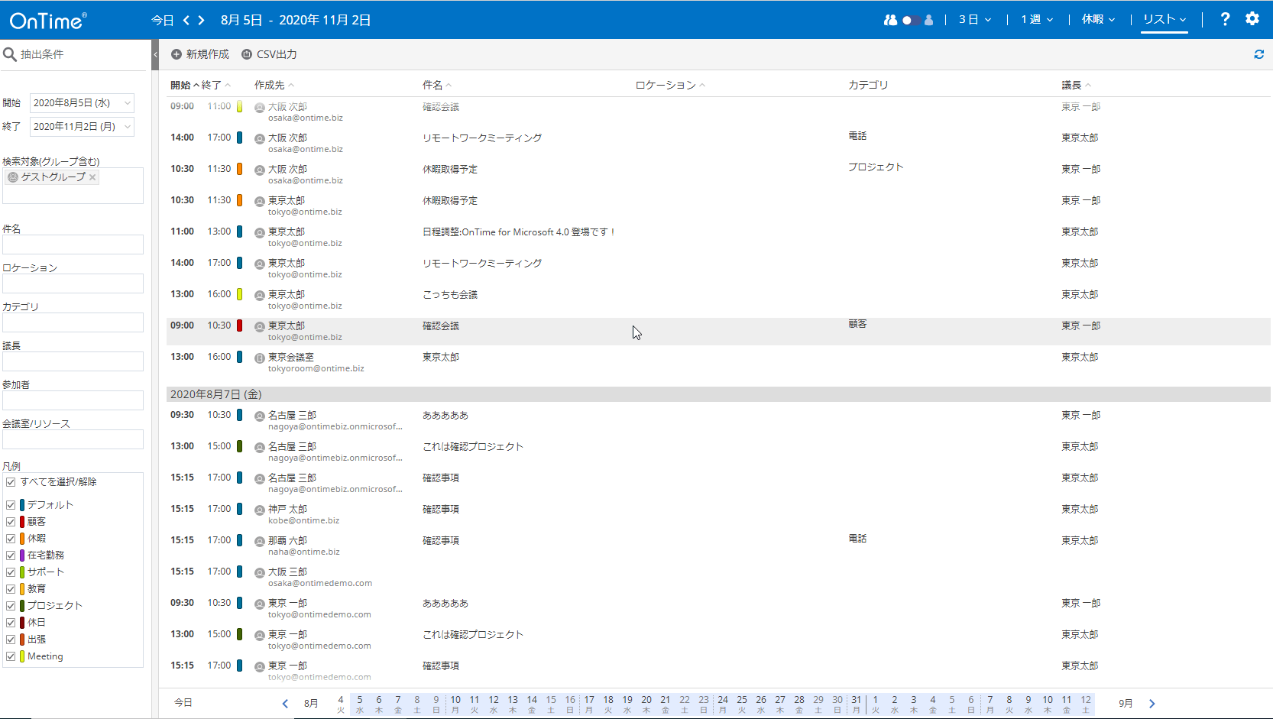The width and height of the screenshot is (1273, 719).
Task: Remove the ゲストグループ tag with x
Action: click(92, 177)
